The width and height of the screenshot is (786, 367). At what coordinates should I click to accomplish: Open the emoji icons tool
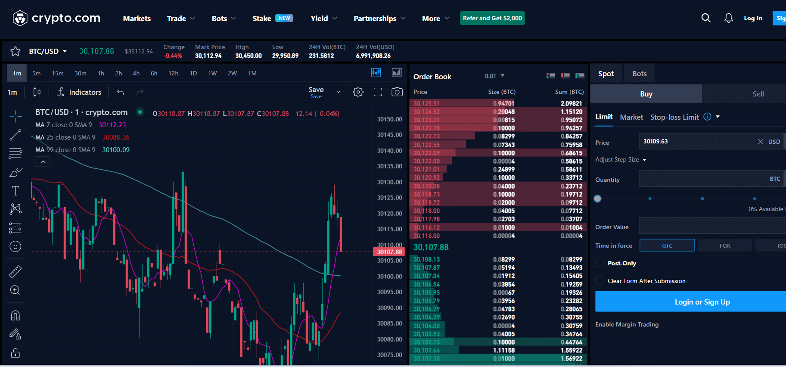(x=16, y=246)
